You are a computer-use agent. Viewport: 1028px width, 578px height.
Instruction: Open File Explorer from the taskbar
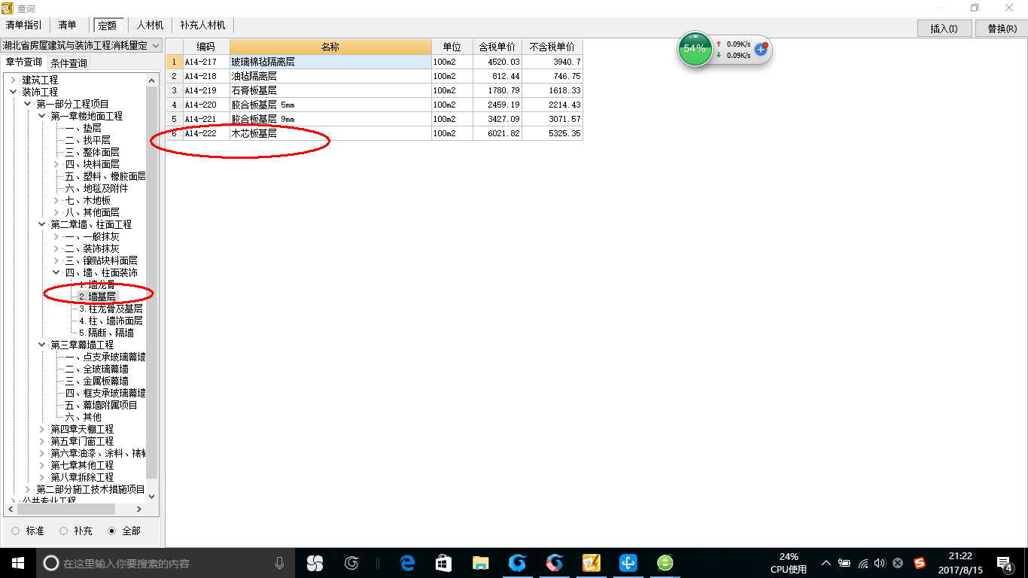pos(481,563)
